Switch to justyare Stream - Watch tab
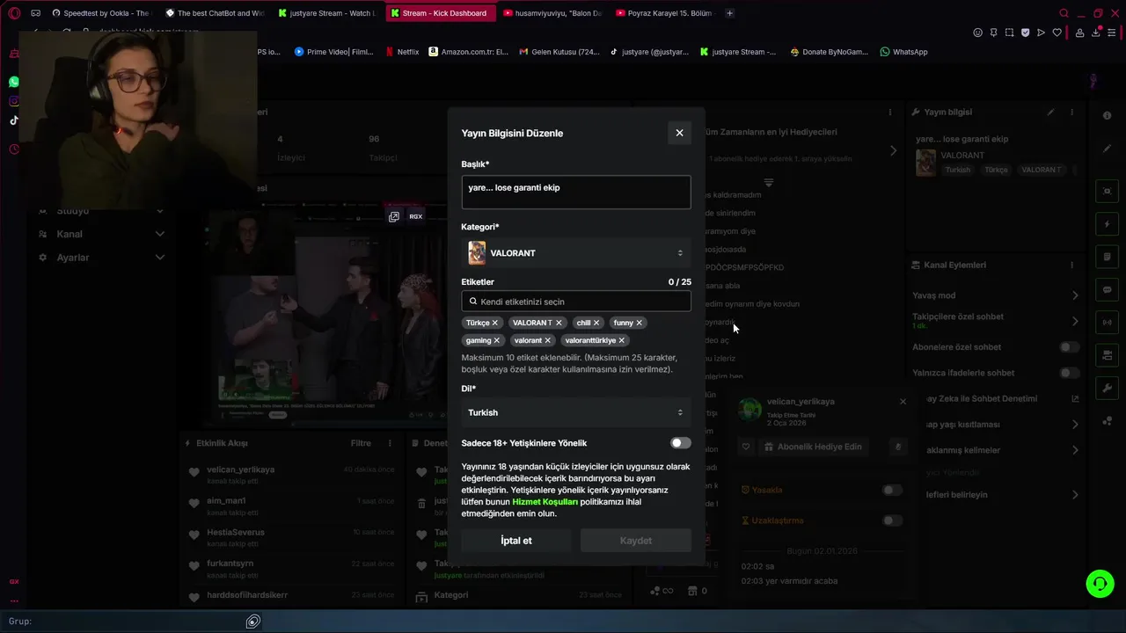 327,13
